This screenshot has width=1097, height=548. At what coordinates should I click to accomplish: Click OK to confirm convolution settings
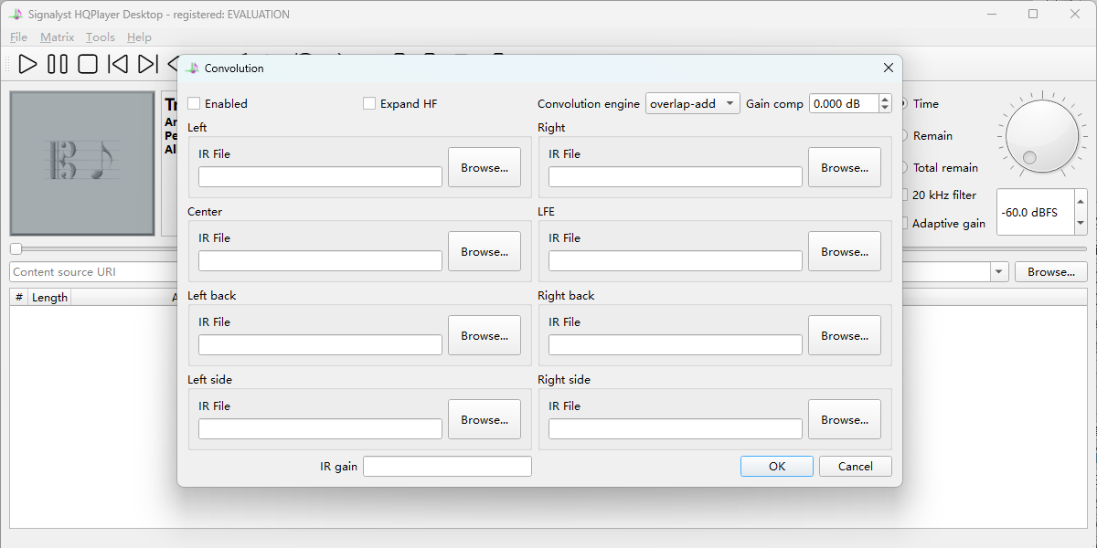point(776,467)
